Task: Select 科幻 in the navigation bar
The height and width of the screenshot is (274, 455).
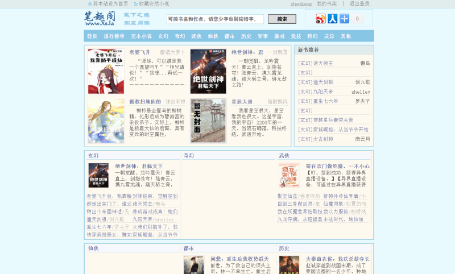Action: (x=312, y=36)
